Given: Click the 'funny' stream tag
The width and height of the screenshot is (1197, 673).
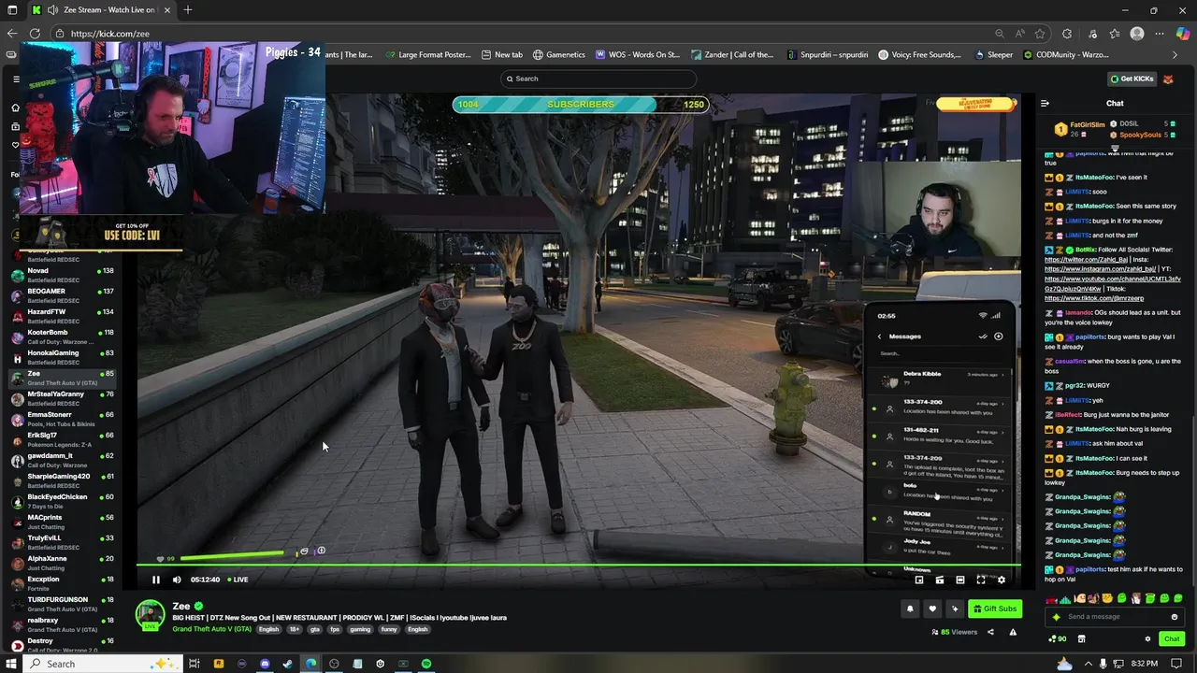Looking at the screenshot, I should (x=388, y=629).
